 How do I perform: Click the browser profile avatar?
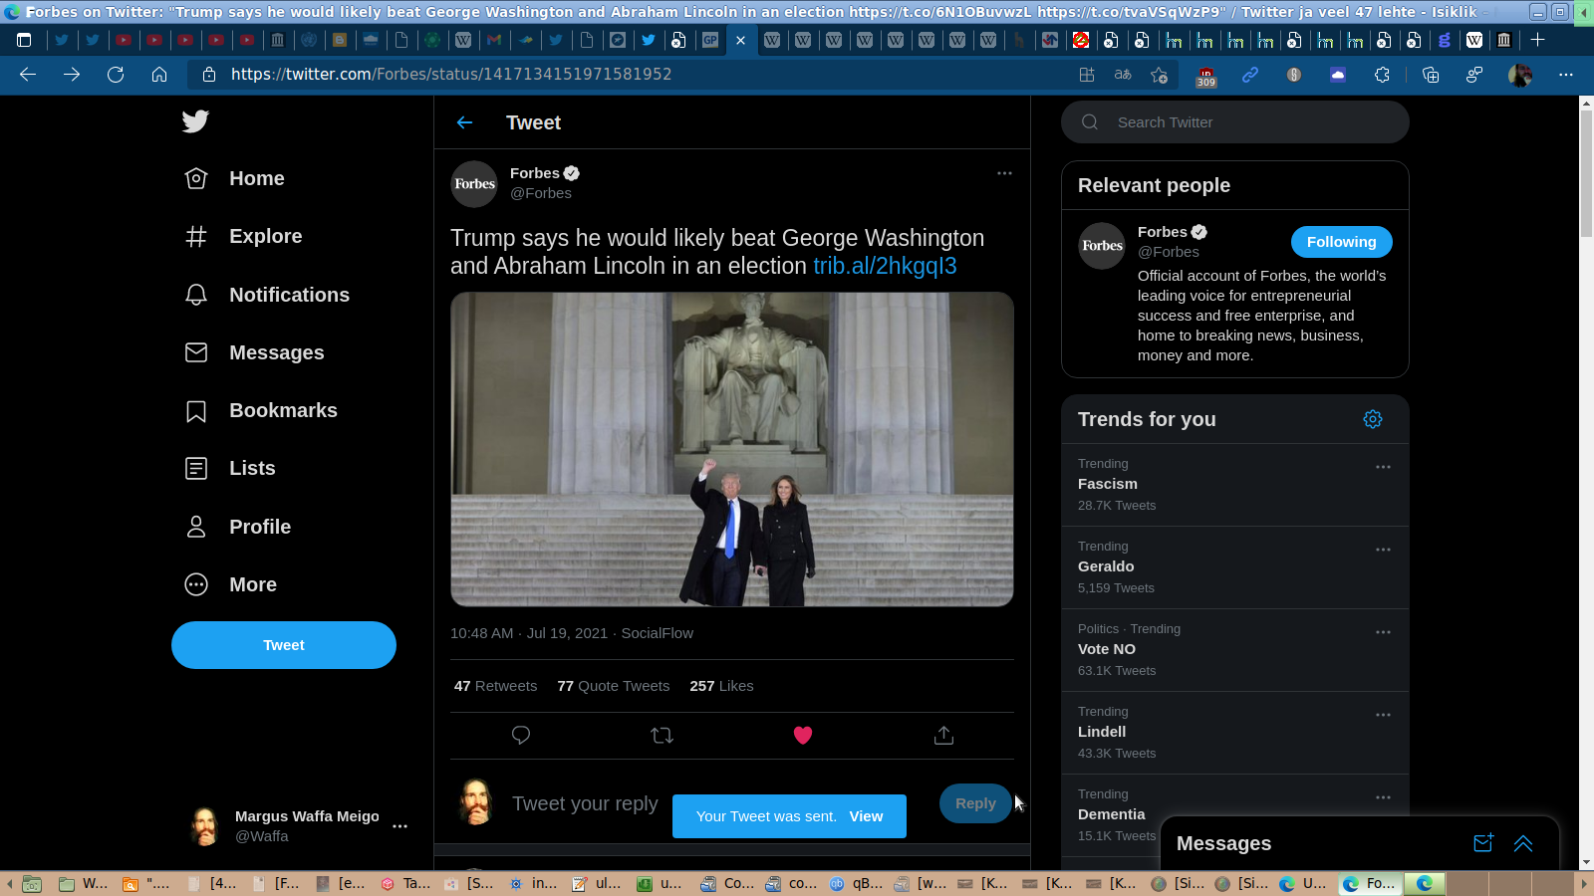click(x=1520, y=75)
